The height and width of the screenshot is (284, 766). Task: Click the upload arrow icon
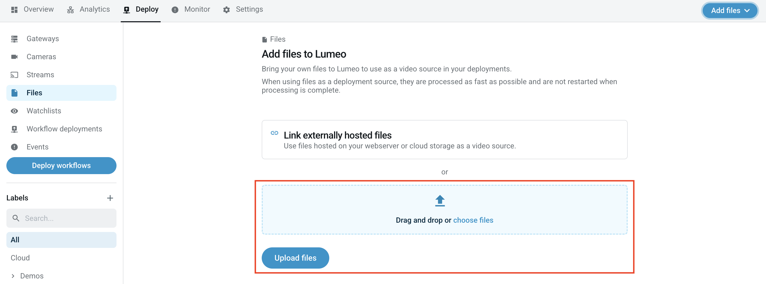pos(440,201)
